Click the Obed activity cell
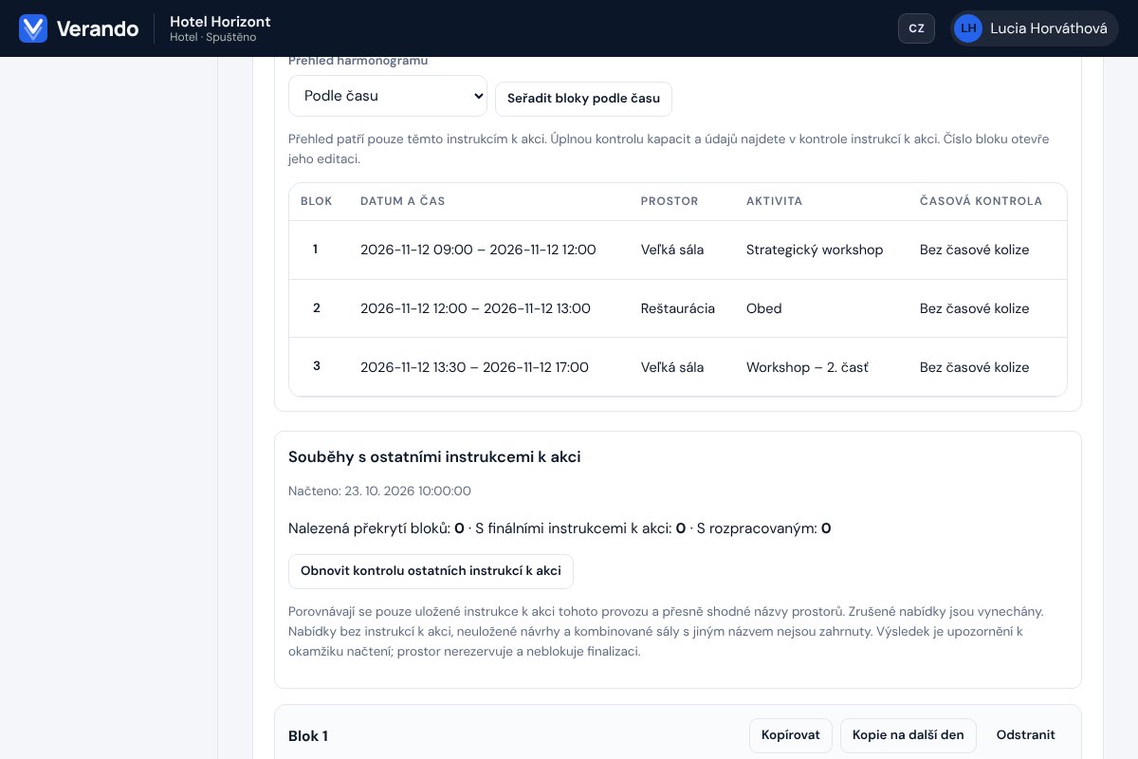 [764, 308]
